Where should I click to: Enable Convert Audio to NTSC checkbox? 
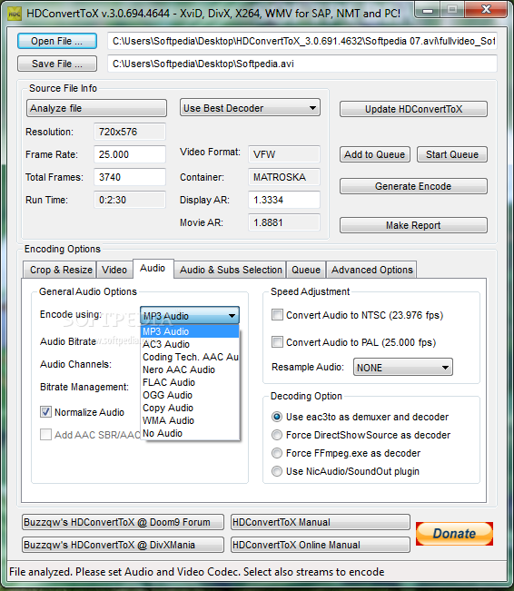pyautogui.click(x=277, y=315)
